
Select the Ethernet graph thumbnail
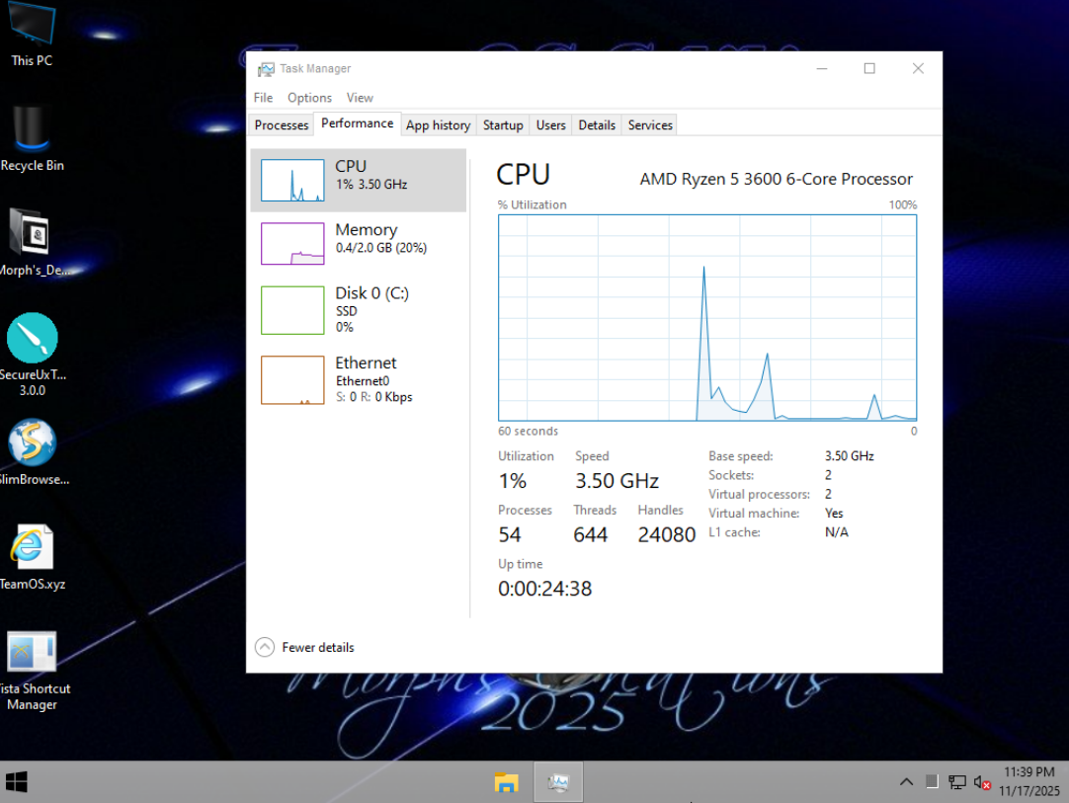pyautogui.click(x=292, y=379)
